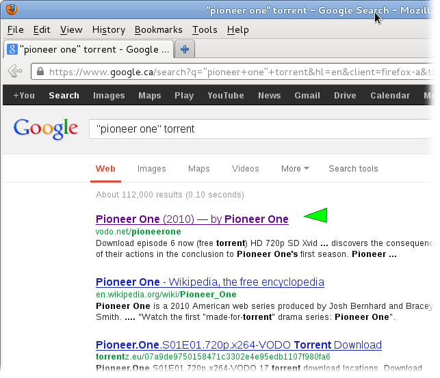
Task: Click the green arrow pointing at first result
Action: pos(315,215)
